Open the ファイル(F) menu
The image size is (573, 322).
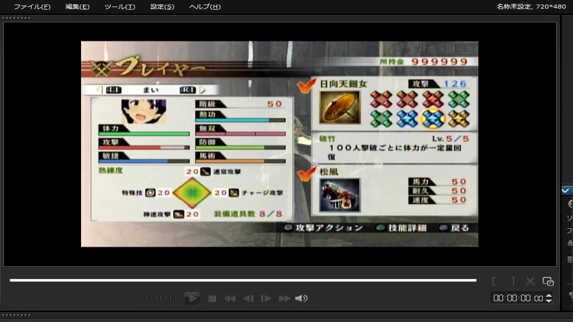[x=32, y=7]
